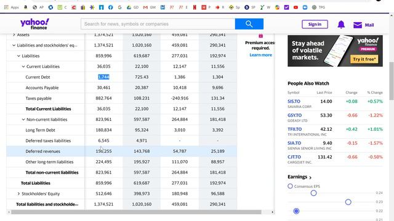Click the table's horizontal scrollbar
The width and height of the screenshot is (394, 221).
(x=136, y=212)
